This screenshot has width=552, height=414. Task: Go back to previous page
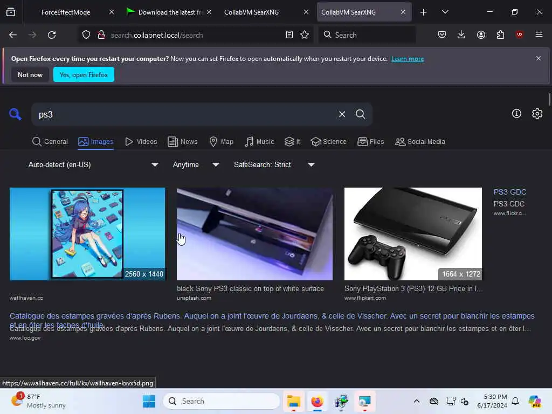point(13,35)
